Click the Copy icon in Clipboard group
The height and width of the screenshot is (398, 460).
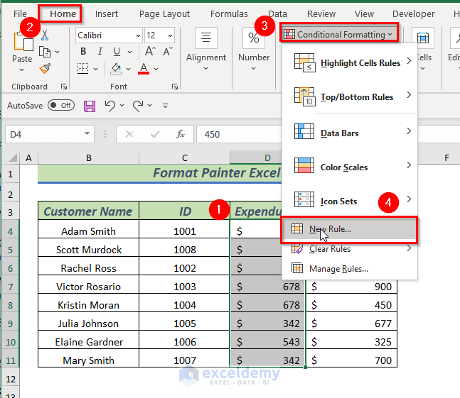[x=45, y=51]
